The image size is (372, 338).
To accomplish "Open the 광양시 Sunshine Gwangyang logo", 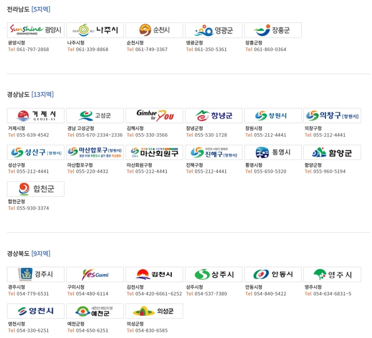I will click(36, 30).
